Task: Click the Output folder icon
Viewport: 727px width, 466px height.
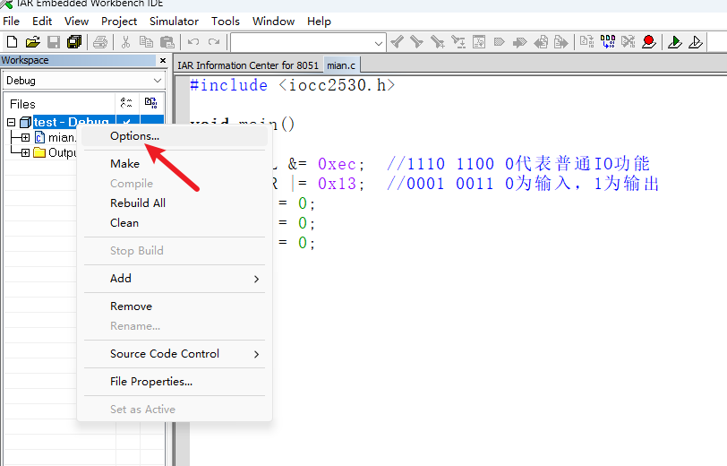Action: point(40,152)
